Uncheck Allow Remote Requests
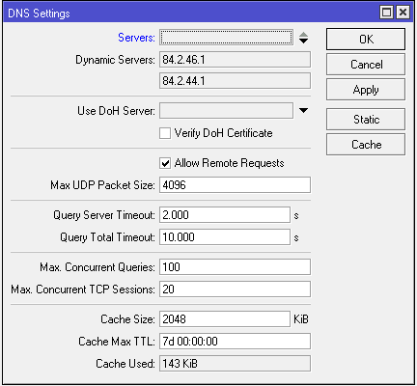Viewport: 417px width, 386px height. (165, 163)
